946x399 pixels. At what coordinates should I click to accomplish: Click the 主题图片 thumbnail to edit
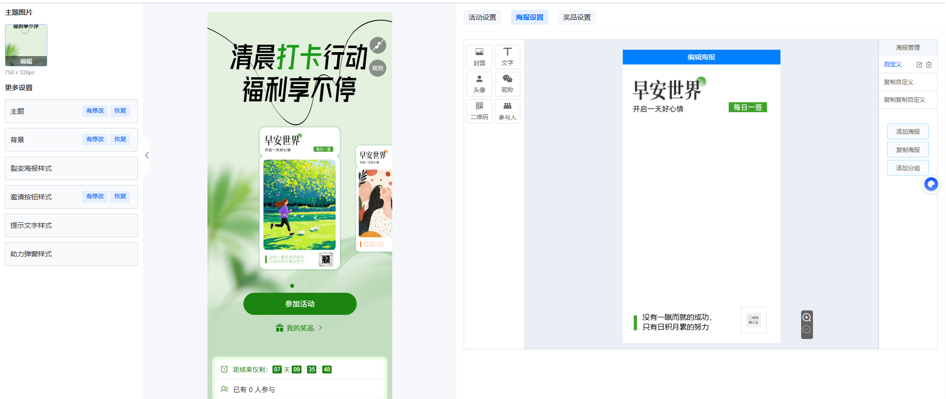coord(26,45)
